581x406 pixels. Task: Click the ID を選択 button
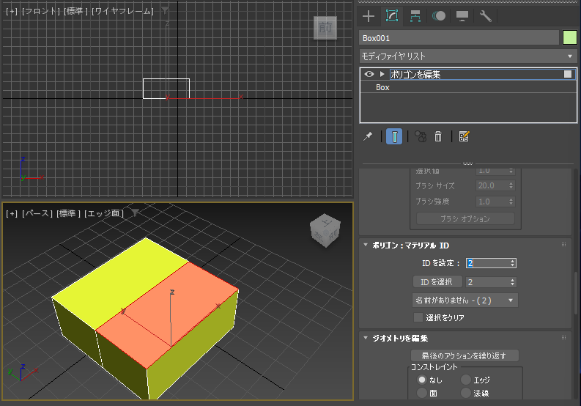click(x=437, y=282)
